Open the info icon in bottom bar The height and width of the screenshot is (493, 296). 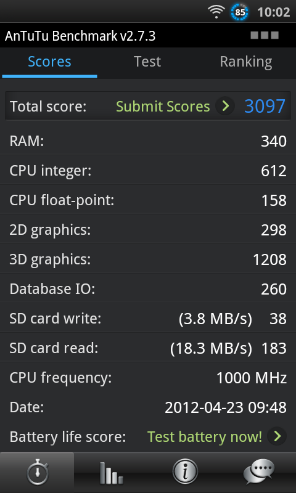pyautogui.click(x=185, y=472)
